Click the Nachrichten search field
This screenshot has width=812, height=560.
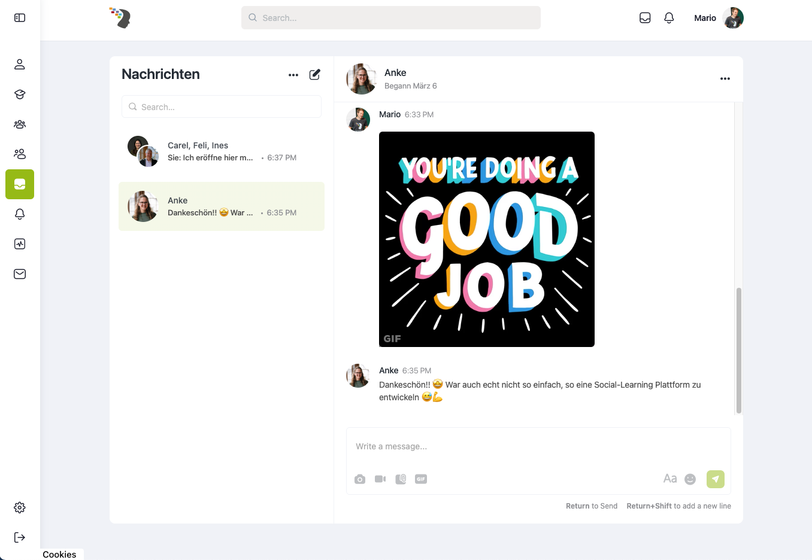tap(222, 106)
